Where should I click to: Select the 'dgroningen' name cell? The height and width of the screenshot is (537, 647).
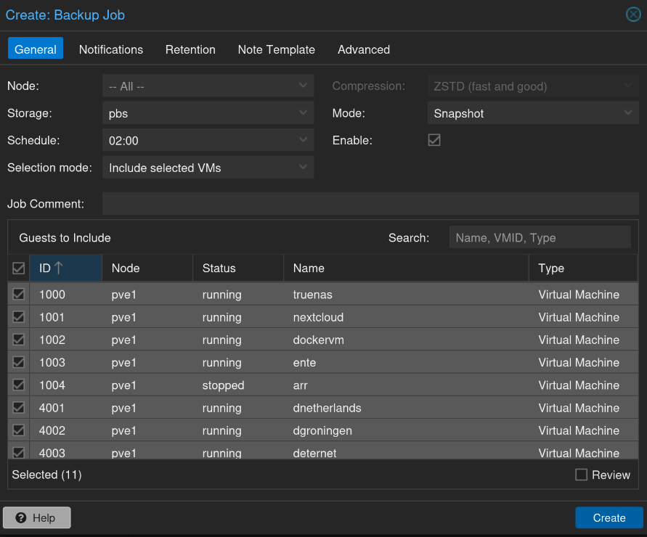406,430
